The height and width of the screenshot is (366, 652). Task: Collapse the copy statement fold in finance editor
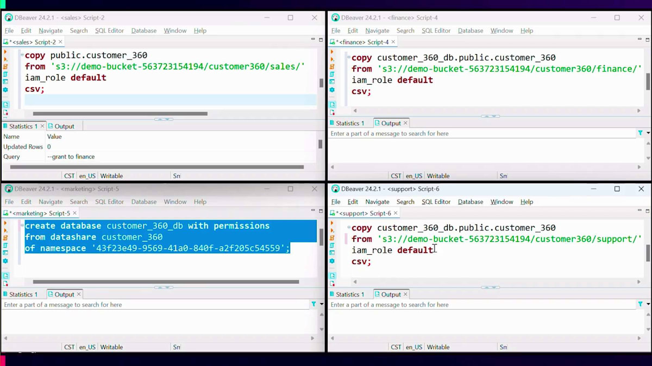point(348,57)
